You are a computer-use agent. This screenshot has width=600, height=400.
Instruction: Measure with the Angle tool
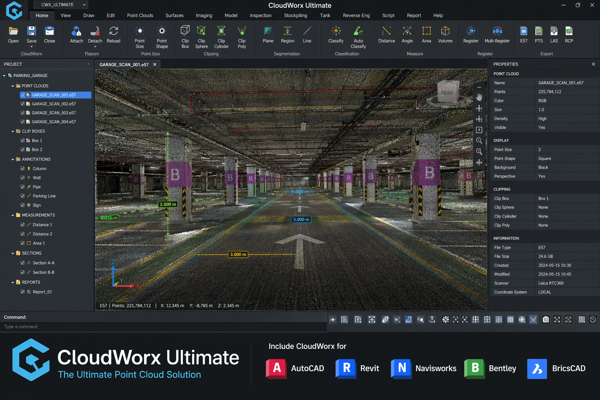(x=407, y=35)
